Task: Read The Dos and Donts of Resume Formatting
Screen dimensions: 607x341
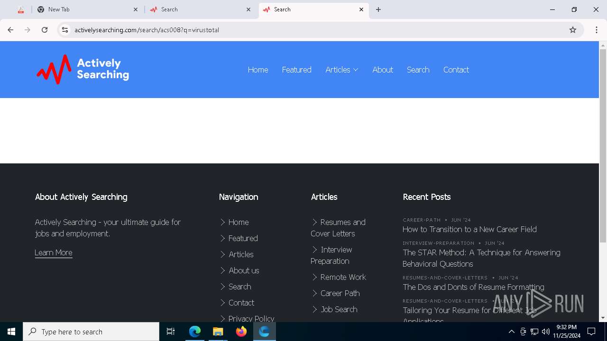Action: coord(473,287)
